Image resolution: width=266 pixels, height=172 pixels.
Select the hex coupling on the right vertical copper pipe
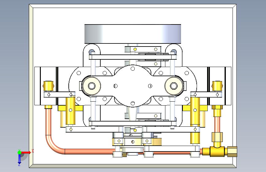point(217,137)
